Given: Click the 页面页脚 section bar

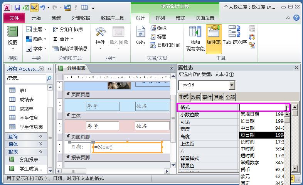Looking at the screenshot, I should point(117,137).
